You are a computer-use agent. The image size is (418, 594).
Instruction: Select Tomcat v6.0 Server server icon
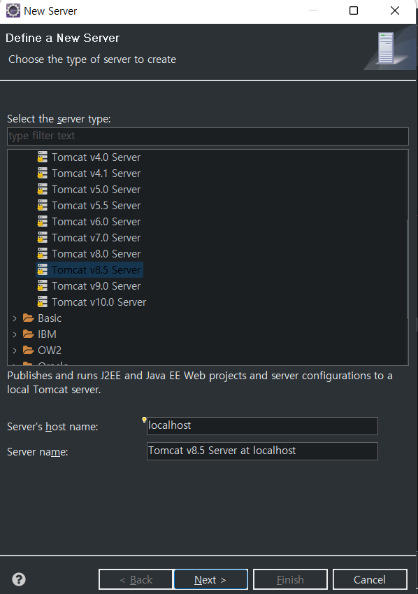point(43,222)
